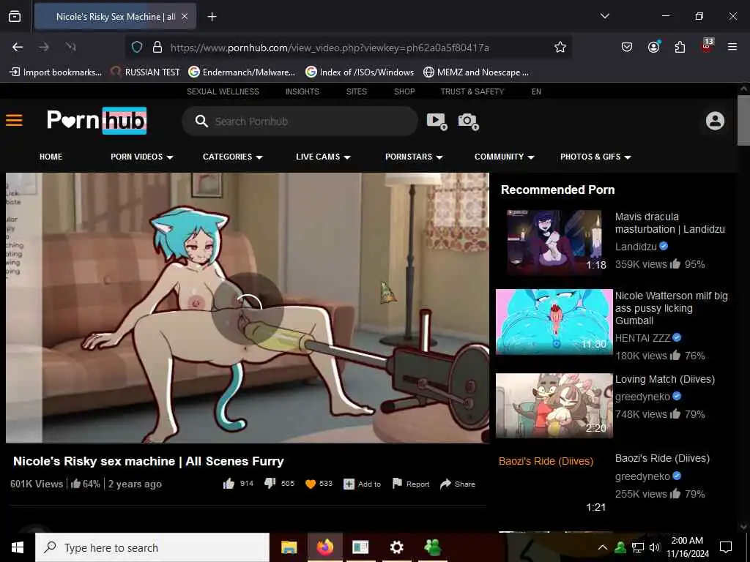
Task: Click the Share arrow icon
Action: click(x=445, y=484)
